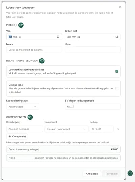The width and height of the screenshot is (135, 182).
Task: Add another row with + Component
Action: (x=17, y=137)
